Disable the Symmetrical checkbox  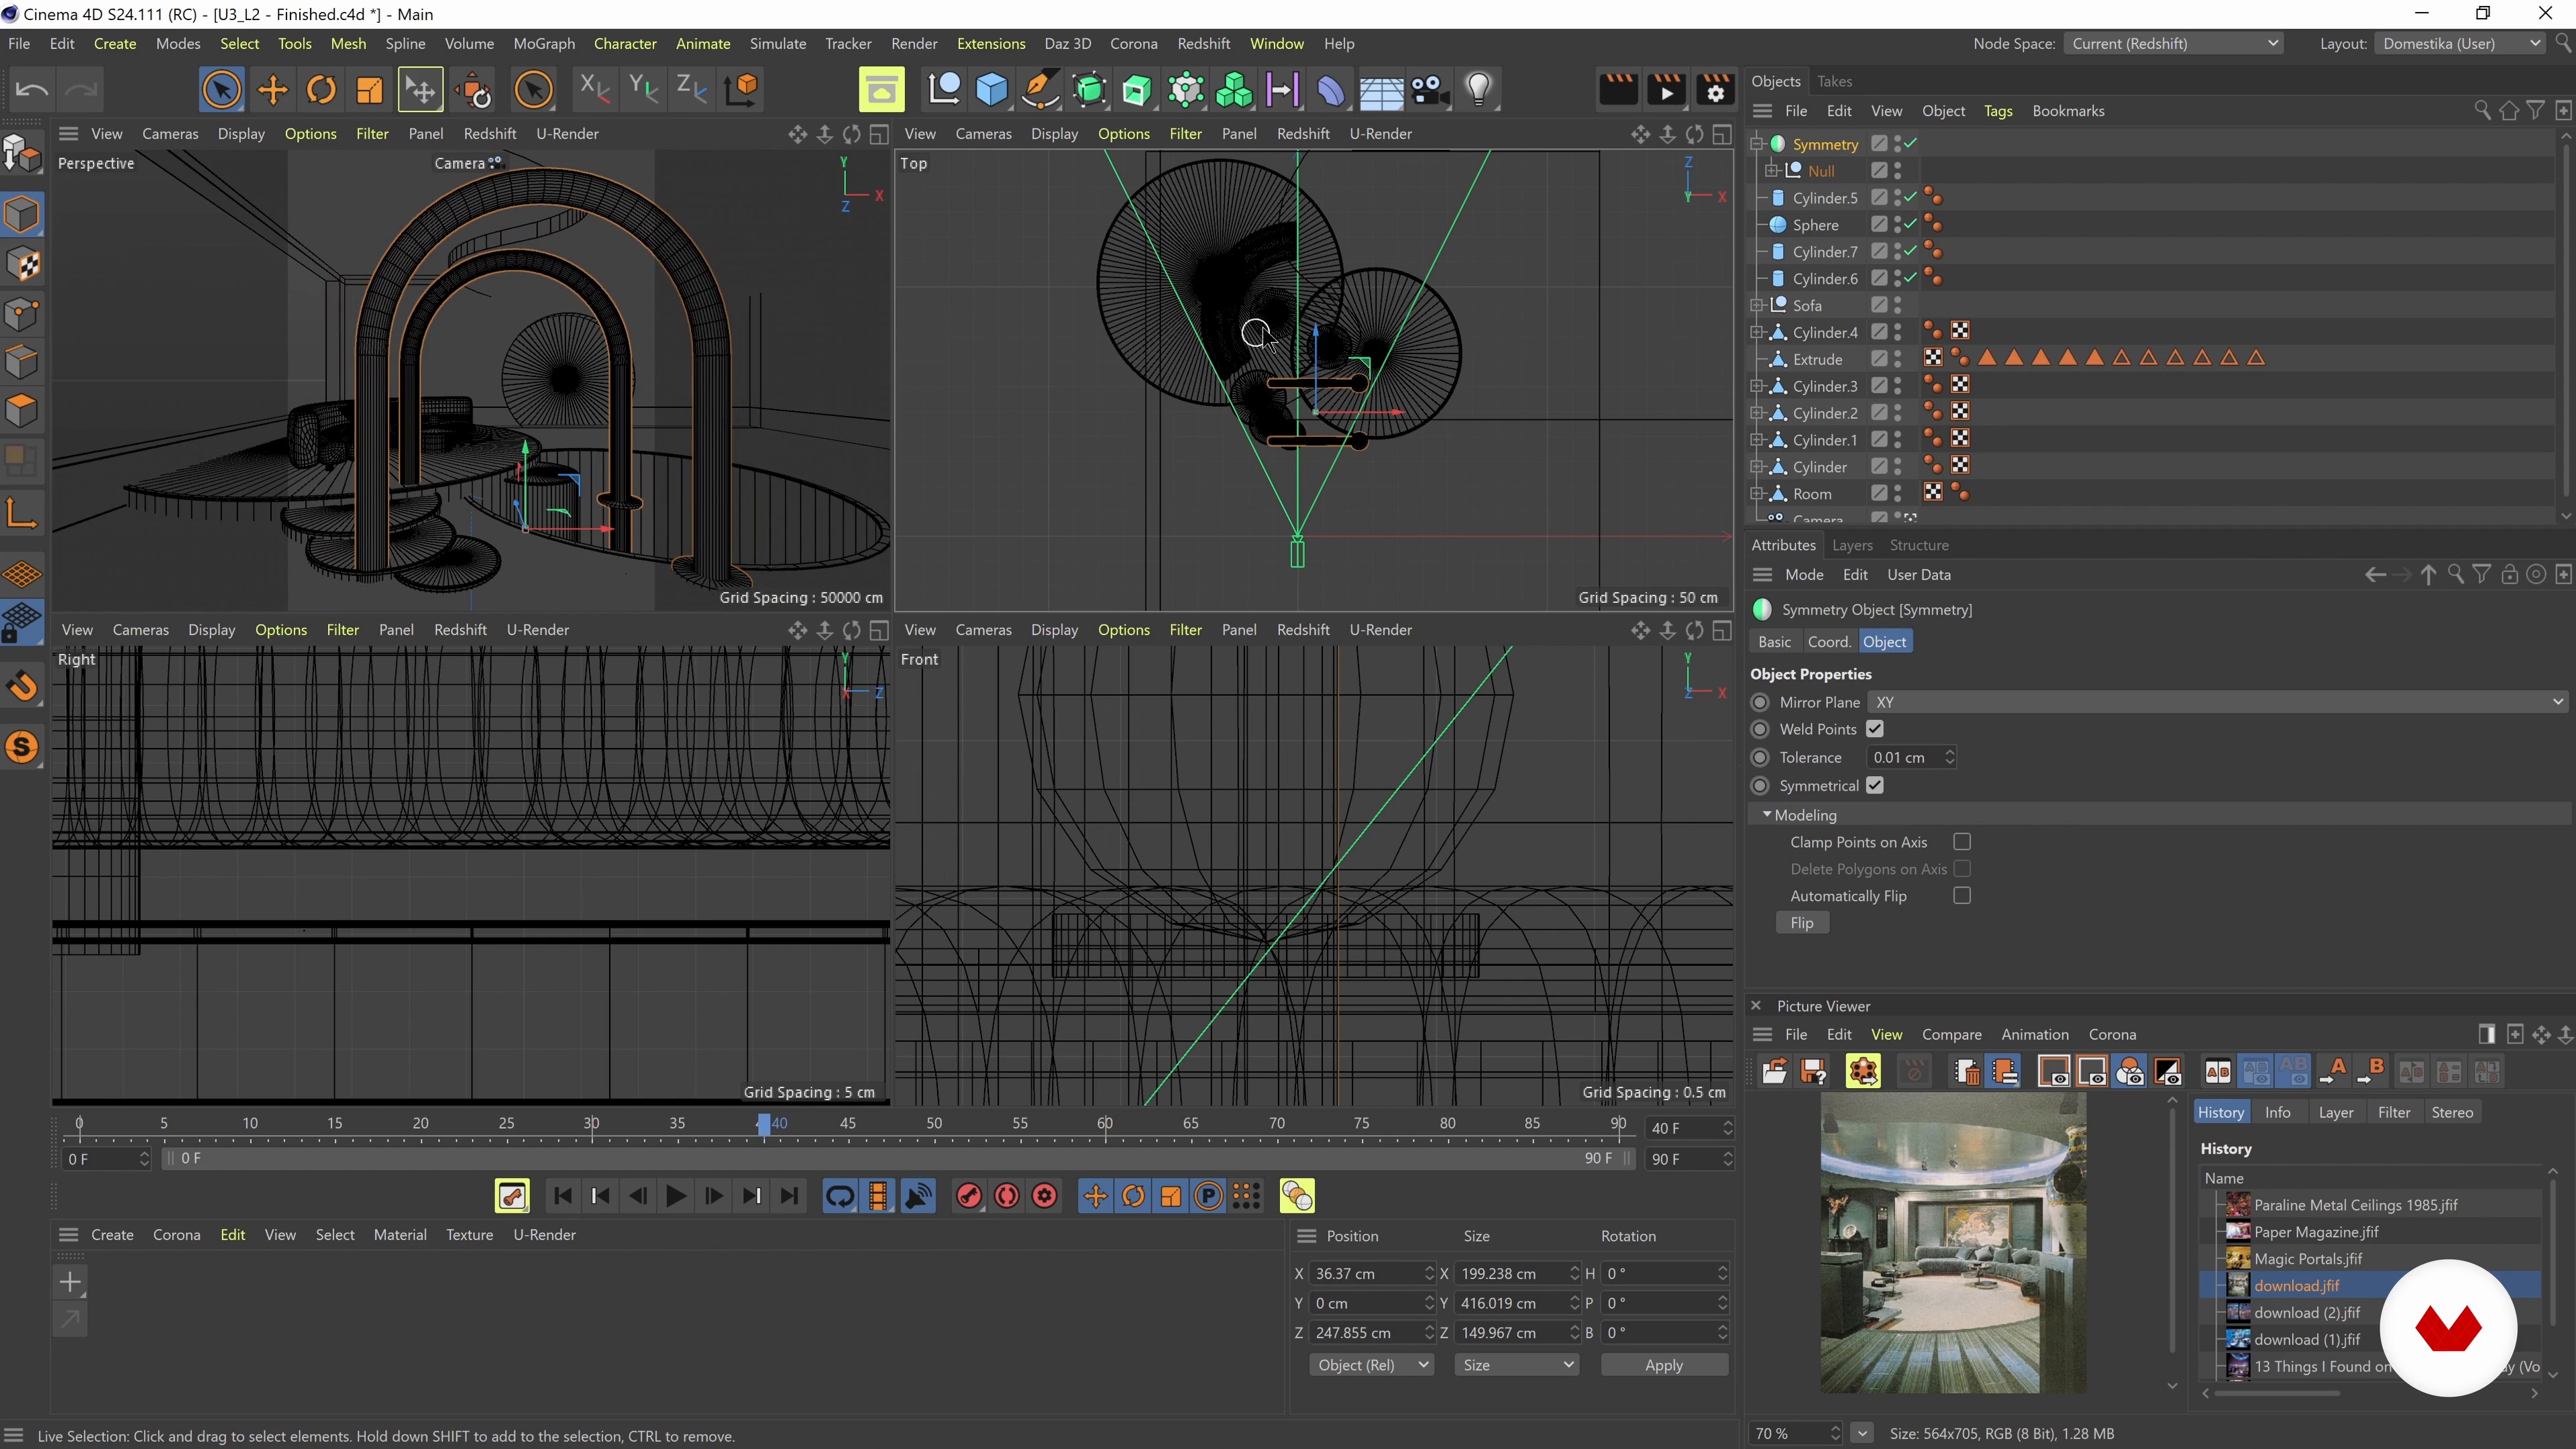coord(1875,786)
